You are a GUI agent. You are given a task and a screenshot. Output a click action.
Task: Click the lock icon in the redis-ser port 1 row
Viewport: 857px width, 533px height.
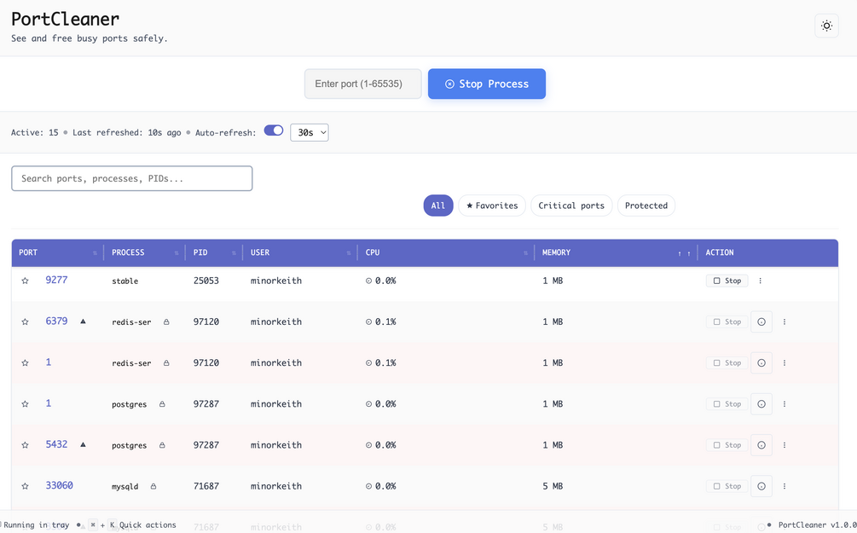pyautogui.click(x=166, y=363)
